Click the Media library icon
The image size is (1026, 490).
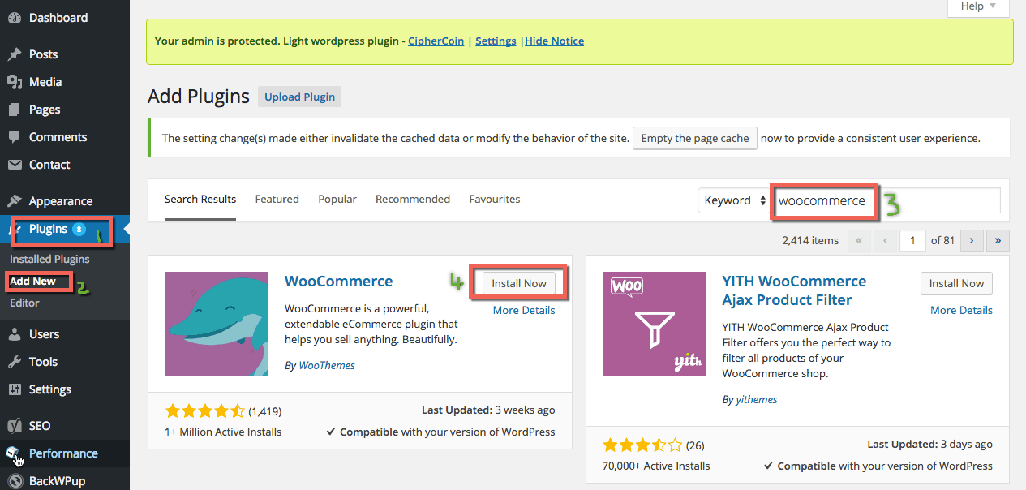pos(15,82)
